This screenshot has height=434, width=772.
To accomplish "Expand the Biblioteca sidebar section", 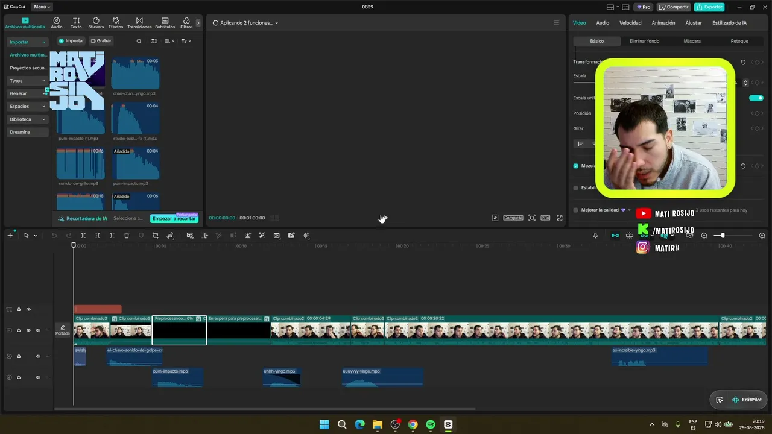I will click(x=28, y=119).
